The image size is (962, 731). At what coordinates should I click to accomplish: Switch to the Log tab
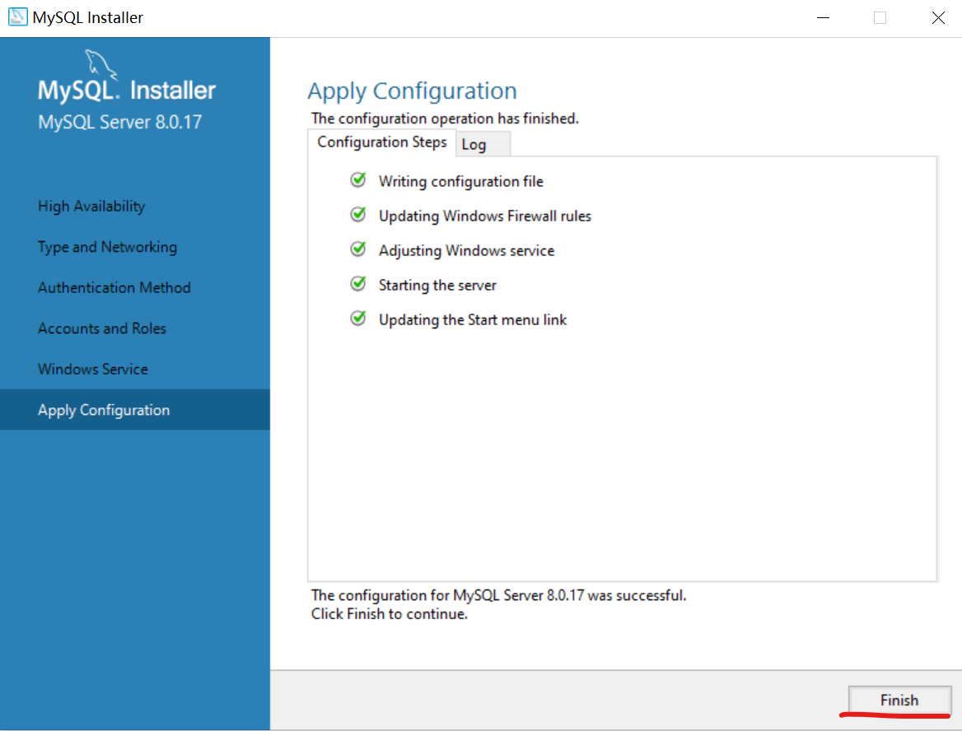[x=483, y=145]
